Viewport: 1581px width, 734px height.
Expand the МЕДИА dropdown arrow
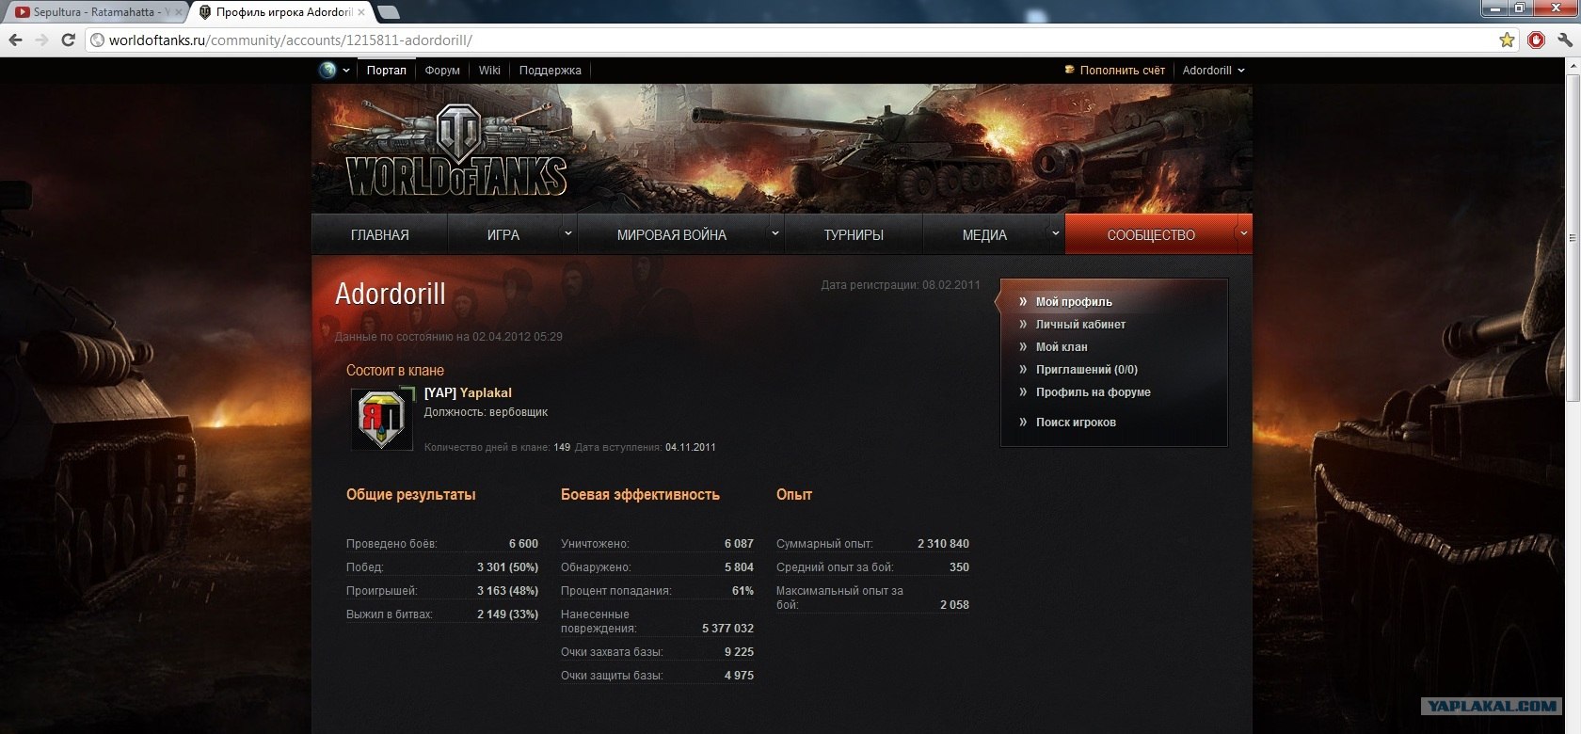coord(1055,232)
